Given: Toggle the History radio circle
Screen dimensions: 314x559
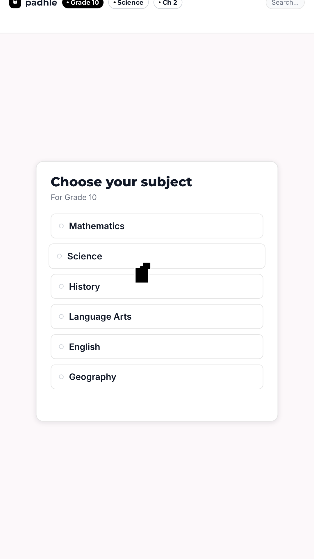Looking at the screenshot, I should click(x=61, y=286).
